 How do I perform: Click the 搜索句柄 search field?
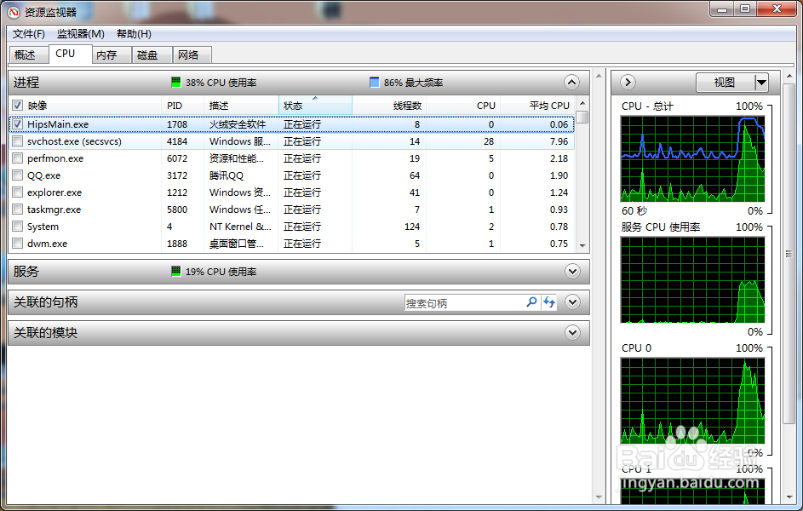[x=463, y=302]
